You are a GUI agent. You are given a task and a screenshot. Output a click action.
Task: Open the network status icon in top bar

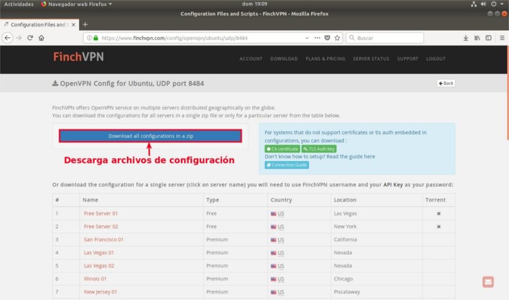(473, 4)
